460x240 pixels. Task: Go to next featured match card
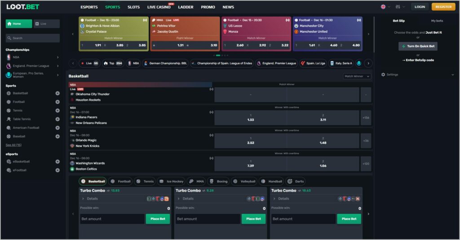(x=368, y=34)
